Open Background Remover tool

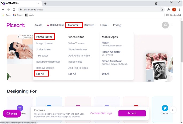pyautogui.click(x=48, y=62)
